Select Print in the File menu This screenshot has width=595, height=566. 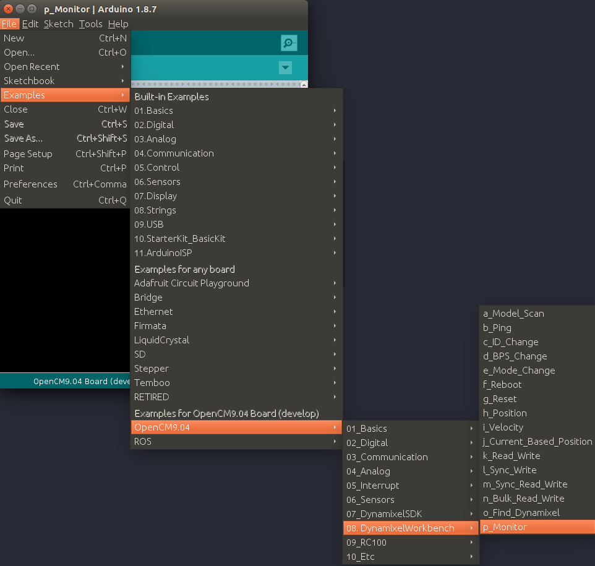[x=66, y=168]
